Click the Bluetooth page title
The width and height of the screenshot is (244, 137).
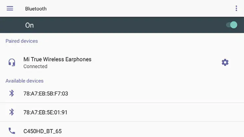36,9
